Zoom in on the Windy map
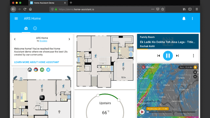The height and width of the screenshot is (118, 210). point(195,72)
